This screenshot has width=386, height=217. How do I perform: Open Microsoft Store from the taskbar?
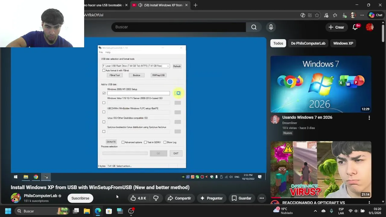point(109,211)
